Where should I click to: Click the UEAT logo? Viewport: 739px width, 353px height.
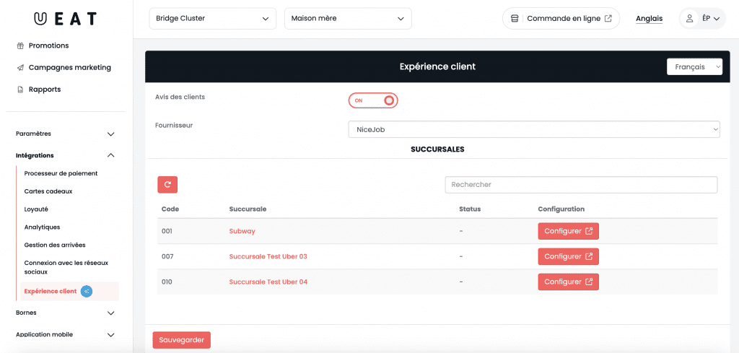tap(66, 18)
